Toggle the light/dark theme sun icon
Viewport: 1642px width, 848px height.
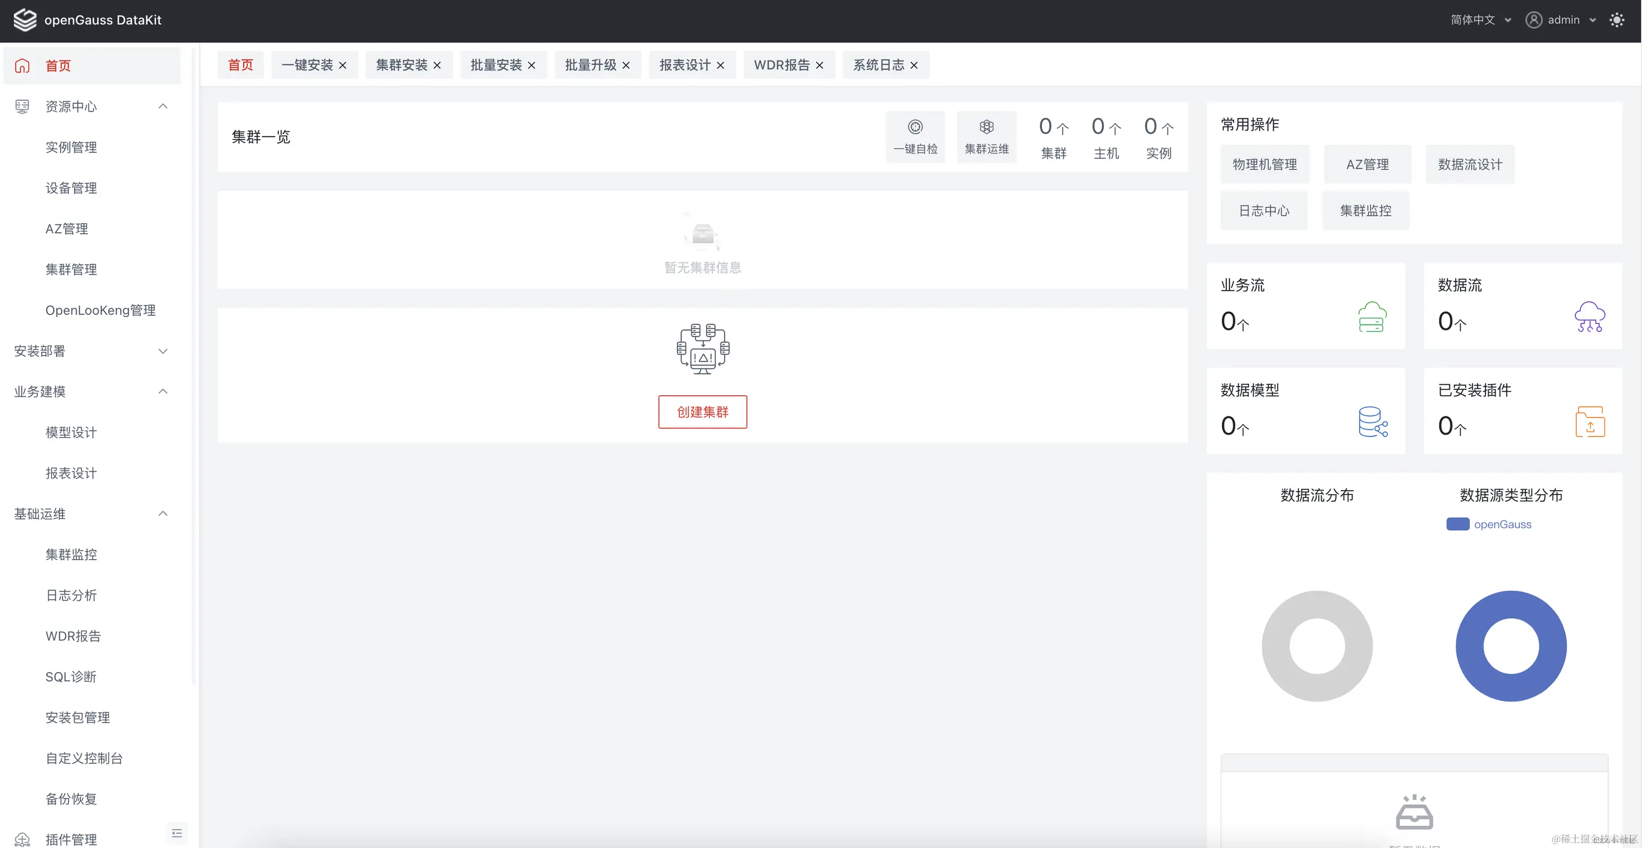pyautogui.click(x=1616, y=20)
